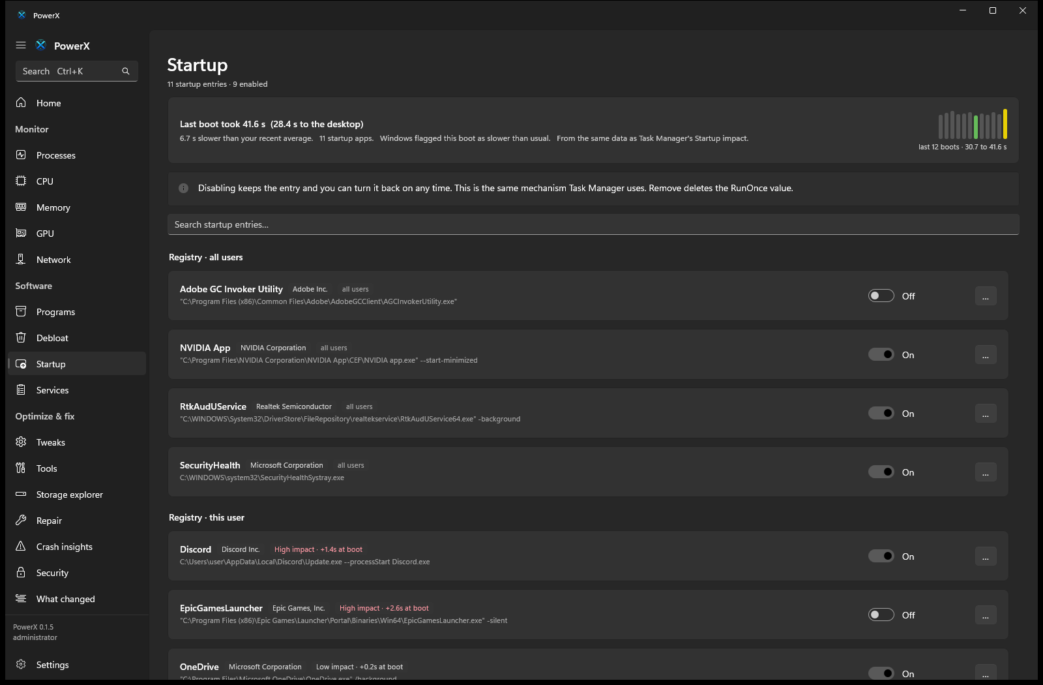Click the Tweaks gear icon
The image size is (1043, 685).
[21, 442]
